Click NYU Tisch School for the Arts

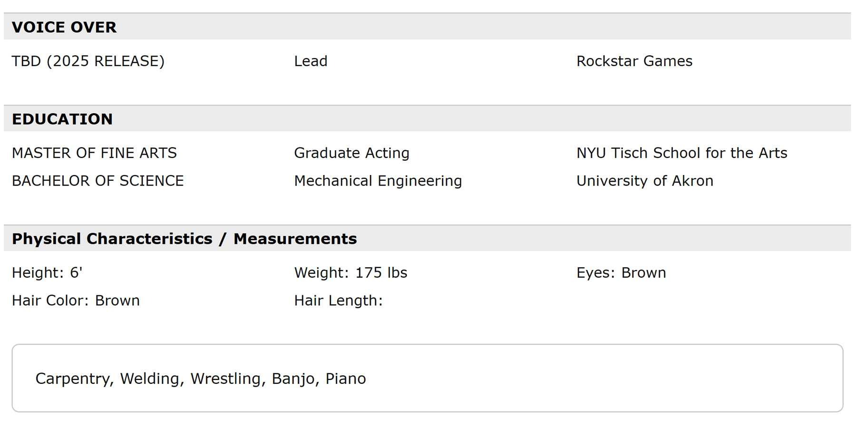pos(681,153)
